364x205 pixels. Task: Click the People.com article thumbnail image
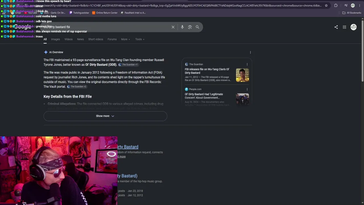tap(242, 99)
